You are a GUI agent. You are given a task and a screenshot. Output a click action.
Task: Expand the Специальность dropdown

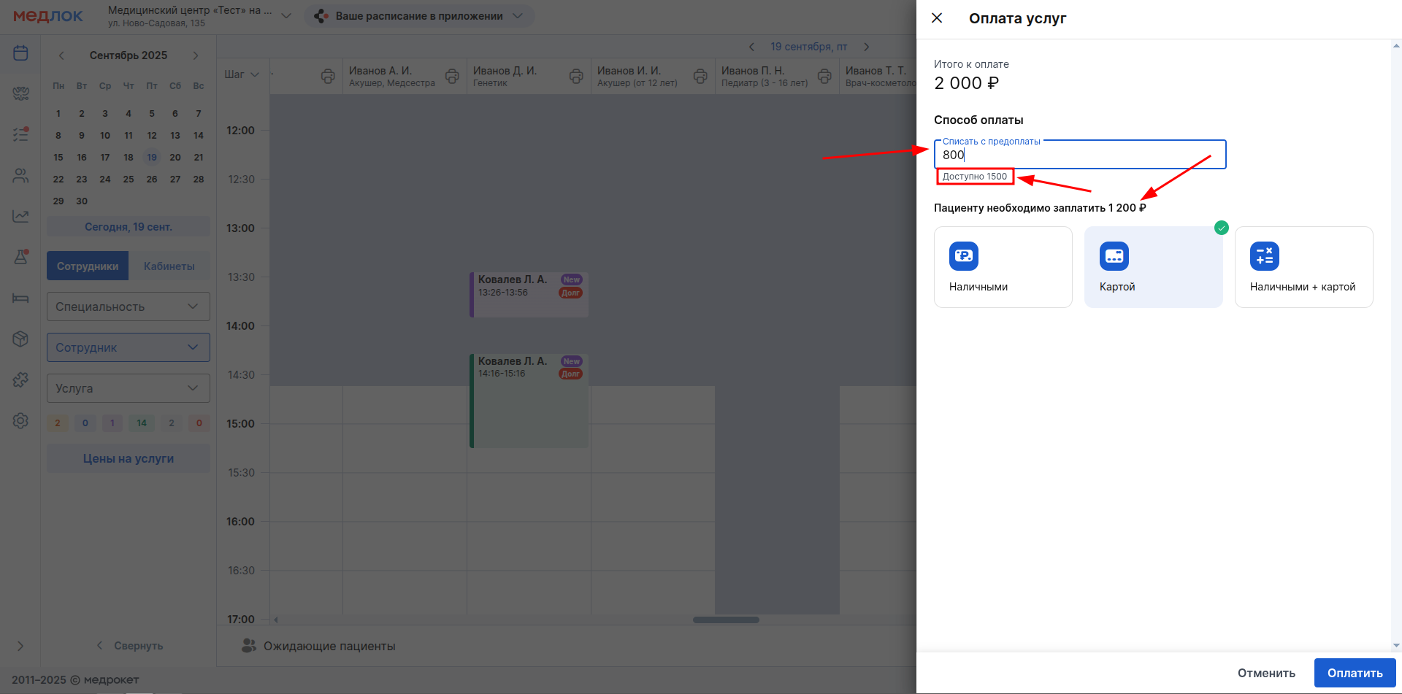click(x=128, y=306)
